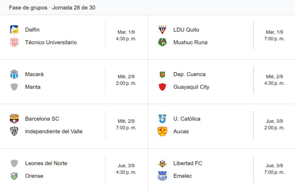Screen dimensions: 295x192
Task: Click the Independiente del Valle crest
Action: point(14,131)
